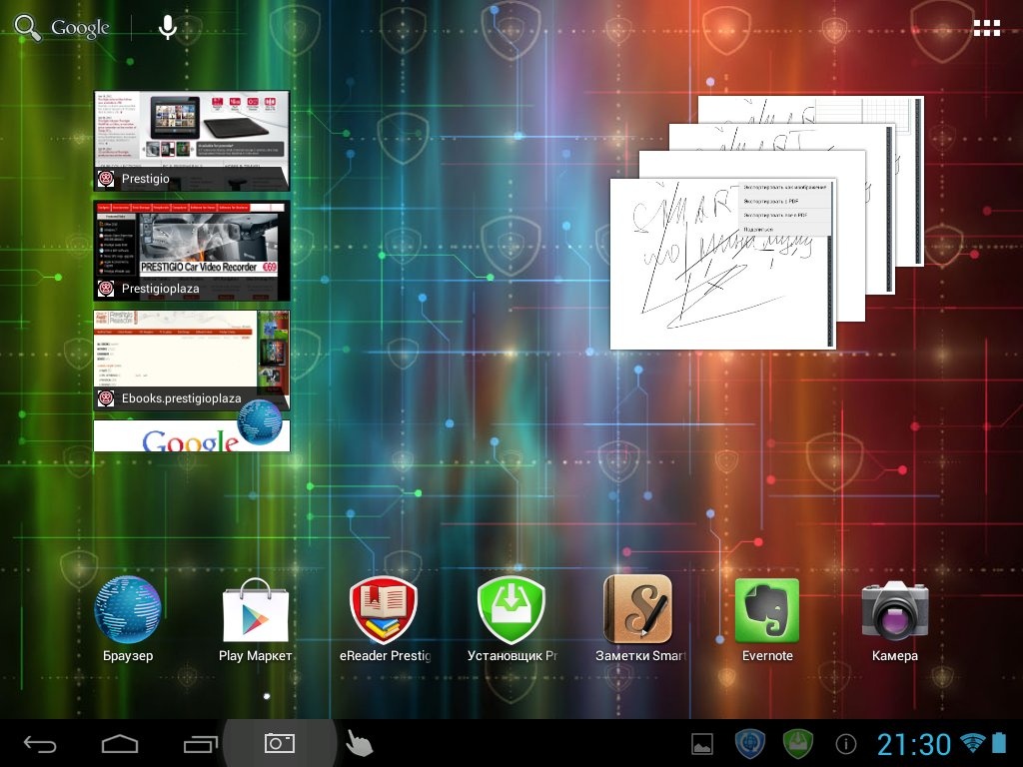Open eReader Prestigio app
The width and height of the screenshot is (1023, 767).
[x=384, y=611]
